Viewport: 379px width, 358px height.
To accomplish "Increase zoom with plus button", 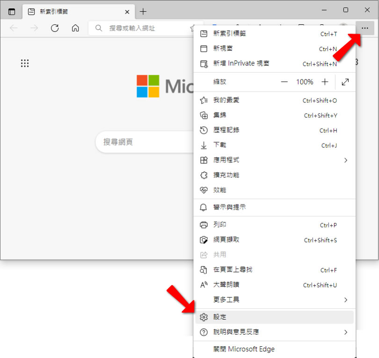I will point(325,82).
